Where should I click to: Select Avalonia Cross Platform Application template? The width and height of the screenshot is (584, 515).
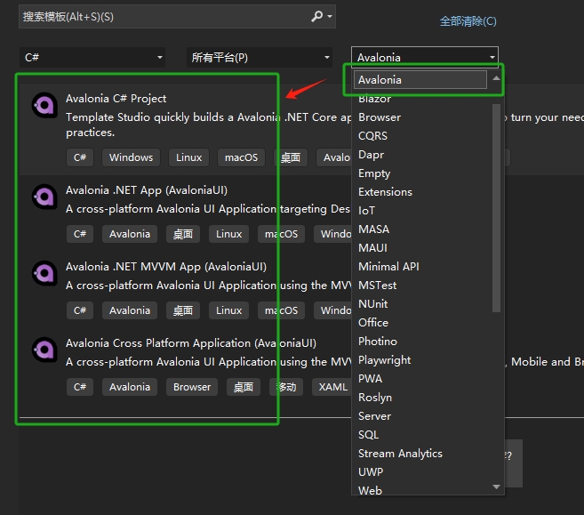point(191,342)
